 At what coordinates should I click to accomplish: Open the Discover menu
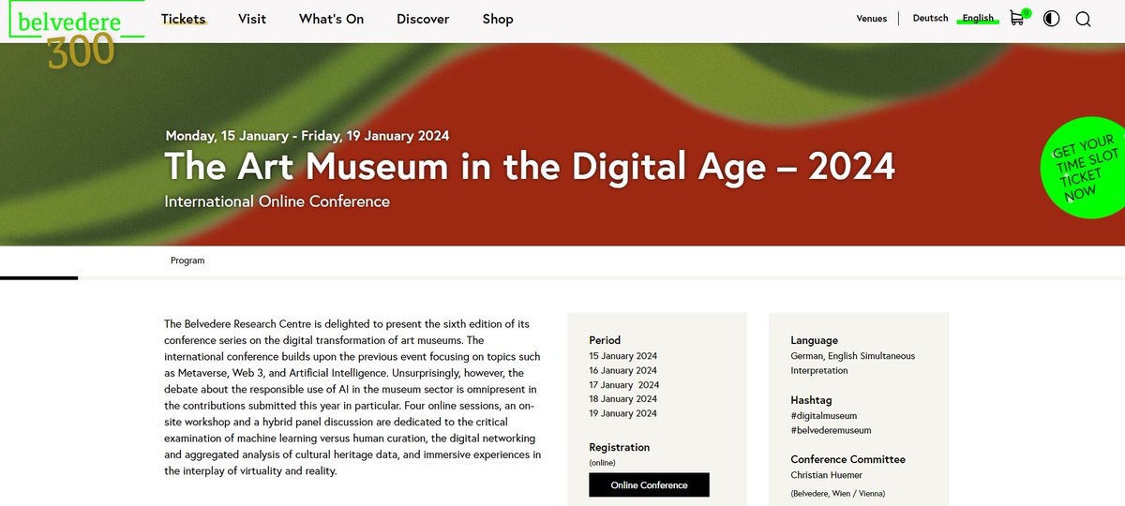(x=423, y=19)
